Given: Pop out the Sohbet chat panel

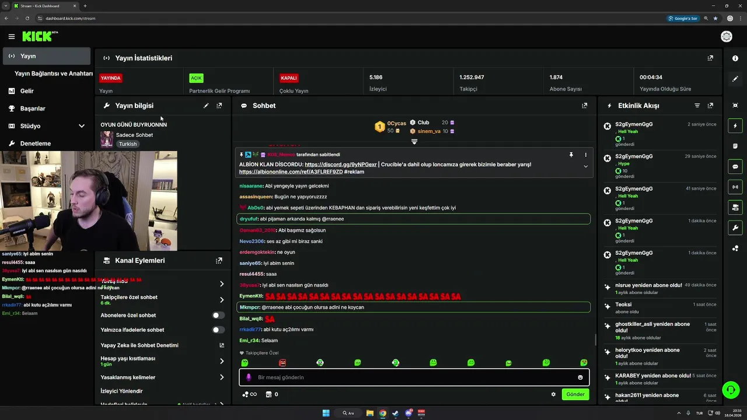Looking at the screenshot, I should click(x=584, y=106).
